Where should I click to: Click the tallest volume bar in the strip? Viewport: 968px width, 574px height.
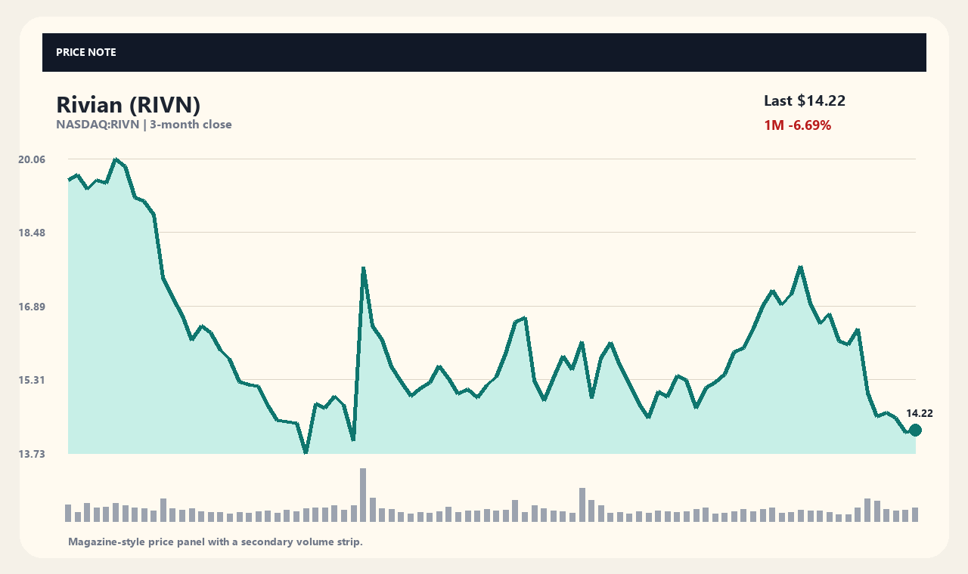[363, 495]
